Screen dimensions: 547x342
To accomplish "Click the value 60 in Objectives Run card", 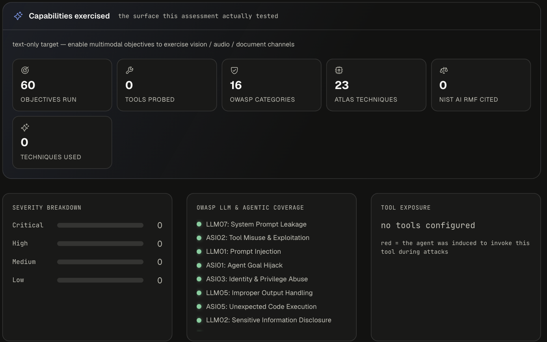I will pyautogui.click(x=28, y=85).
